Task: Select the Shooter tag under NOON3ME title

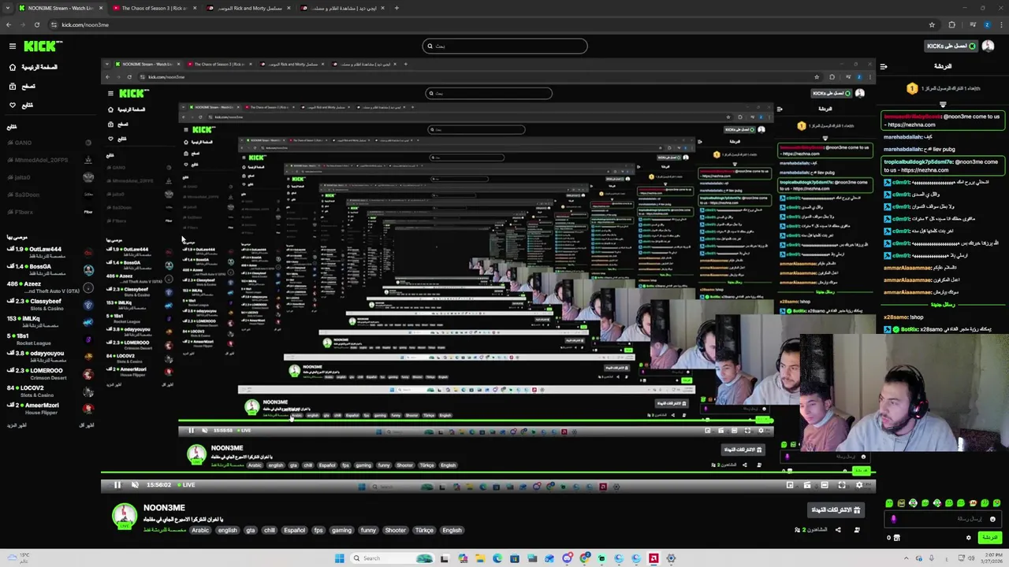Action: tap(396, 530)
